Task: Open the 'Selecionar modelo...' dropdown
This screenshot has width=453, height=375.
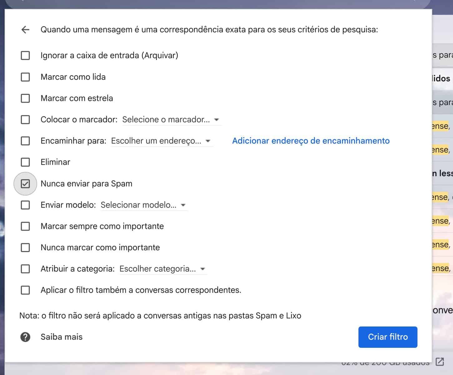Action: pyautogui.click(x=144, y=205)
